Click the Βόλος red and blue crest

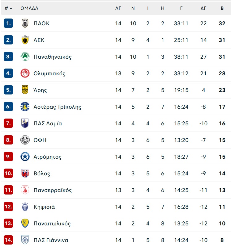coord(25,173)
